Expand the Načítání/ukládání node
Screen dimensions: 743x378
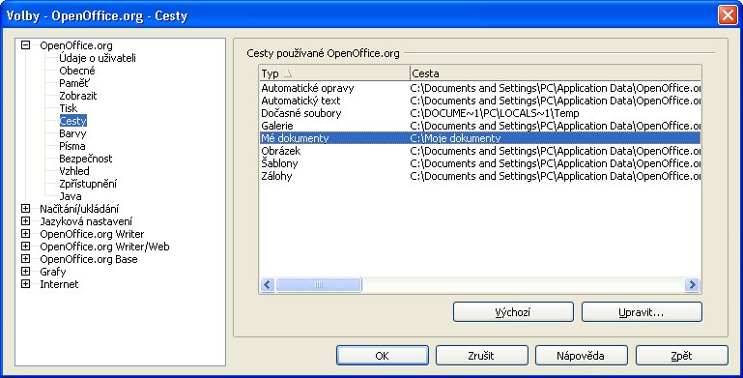pos(25,209)
